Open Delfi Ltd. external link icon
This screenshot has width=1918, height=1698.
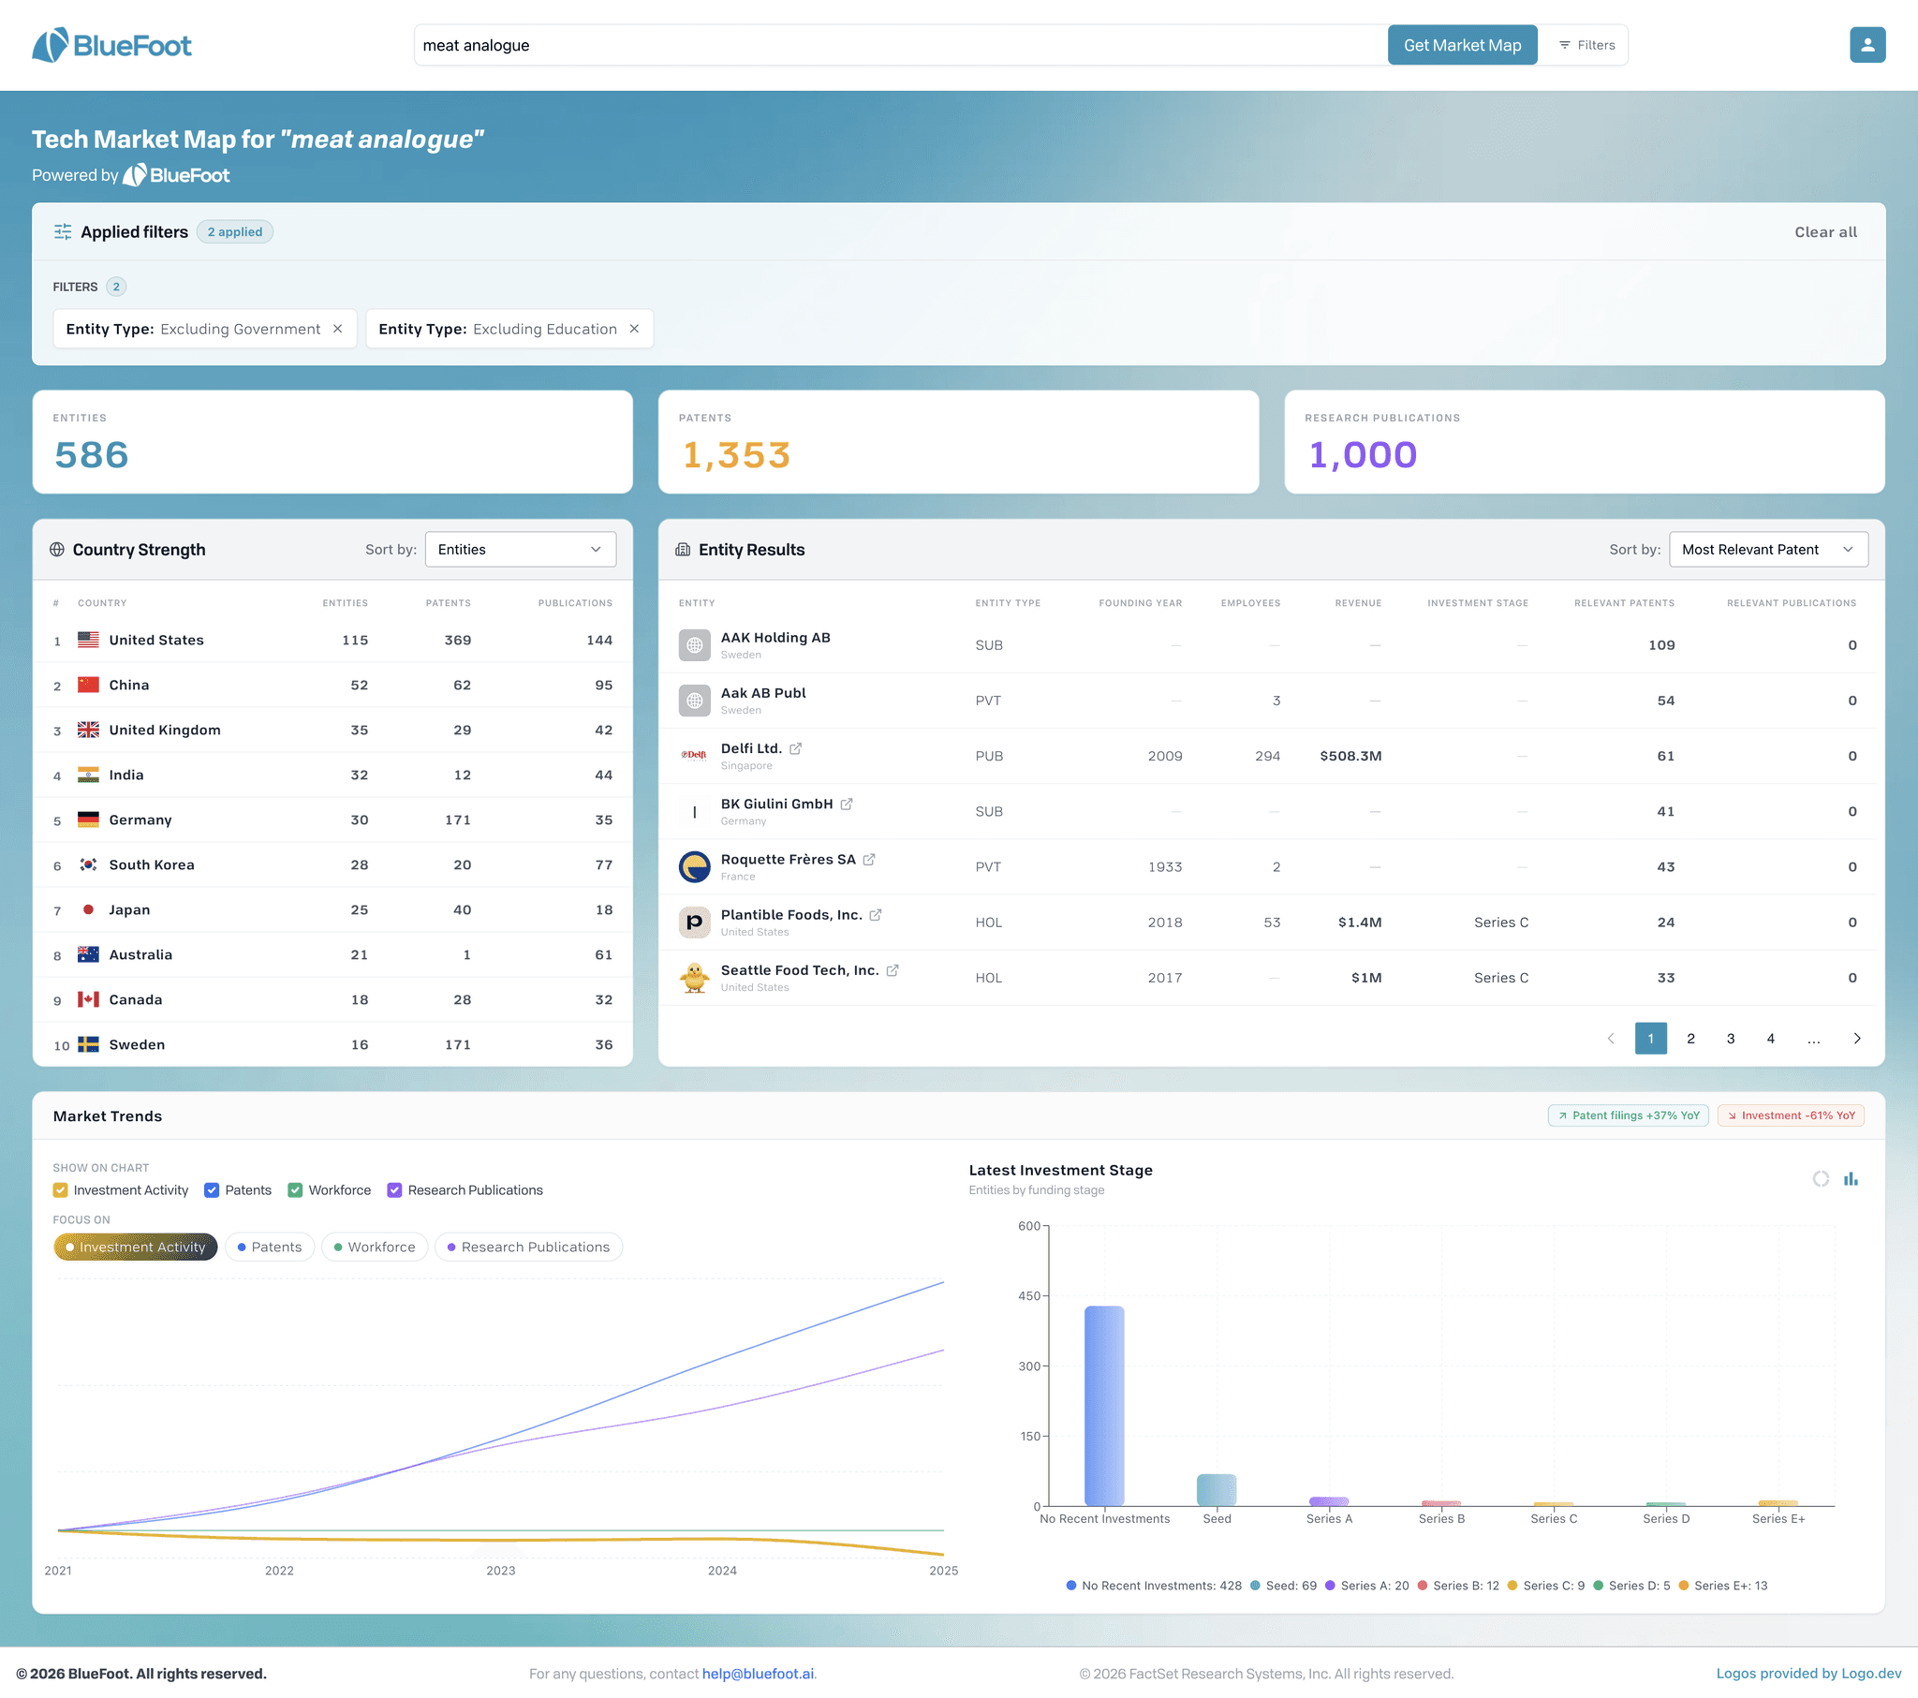tap(796, 748)
